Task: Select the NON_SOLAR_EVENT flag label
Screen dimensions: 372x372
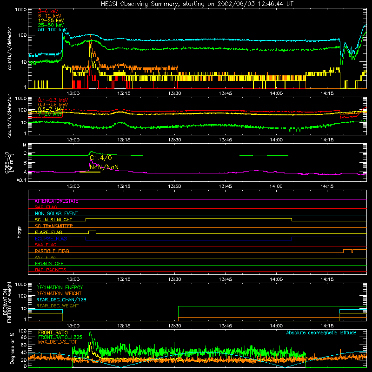Action: tap(56, 213)
